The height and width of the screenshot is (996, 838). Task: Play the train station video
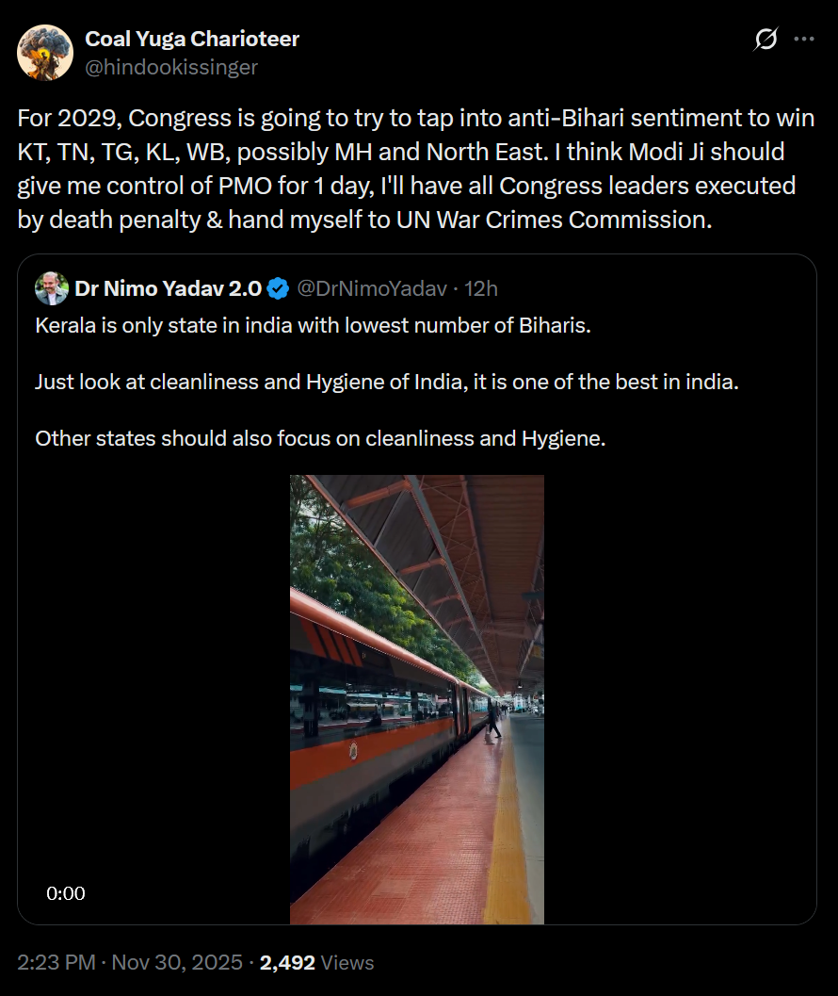click(x=417, y=699)
